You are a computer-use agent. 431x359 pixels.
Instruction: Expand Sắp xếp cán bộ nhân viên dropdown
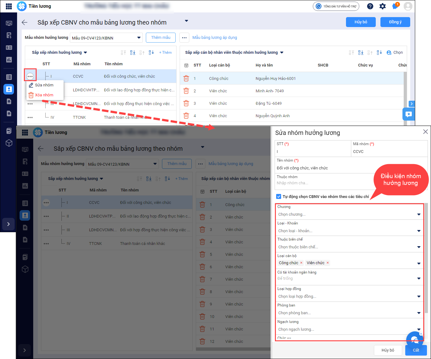pyautogui.click(x=282, y=53)
